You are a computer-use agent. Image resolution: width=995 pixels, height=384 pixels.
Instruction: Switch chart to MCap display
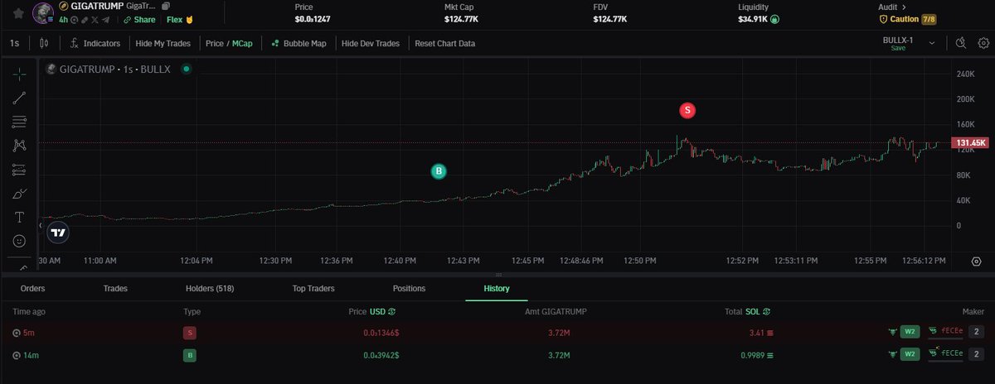click(x=243, y=44)
